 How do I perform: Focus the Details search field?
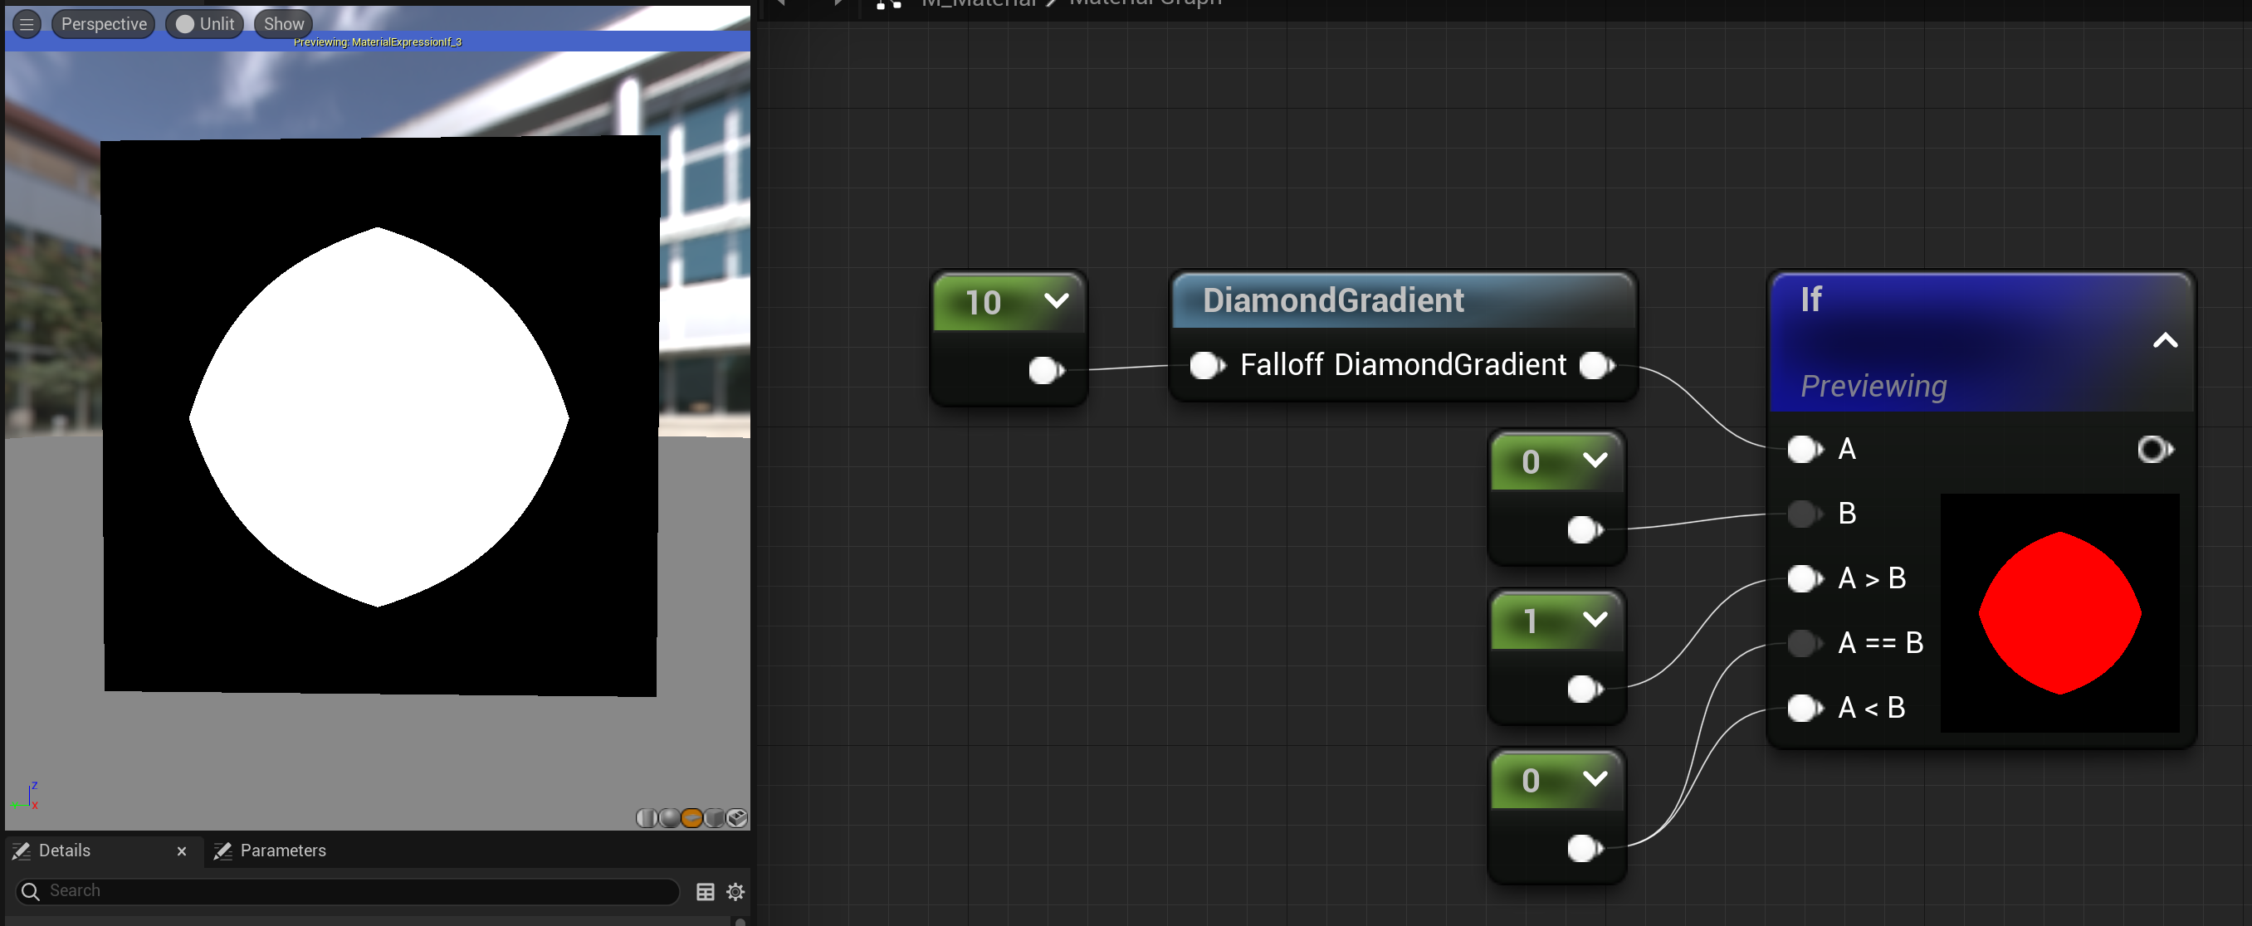[x=349, y=890]
